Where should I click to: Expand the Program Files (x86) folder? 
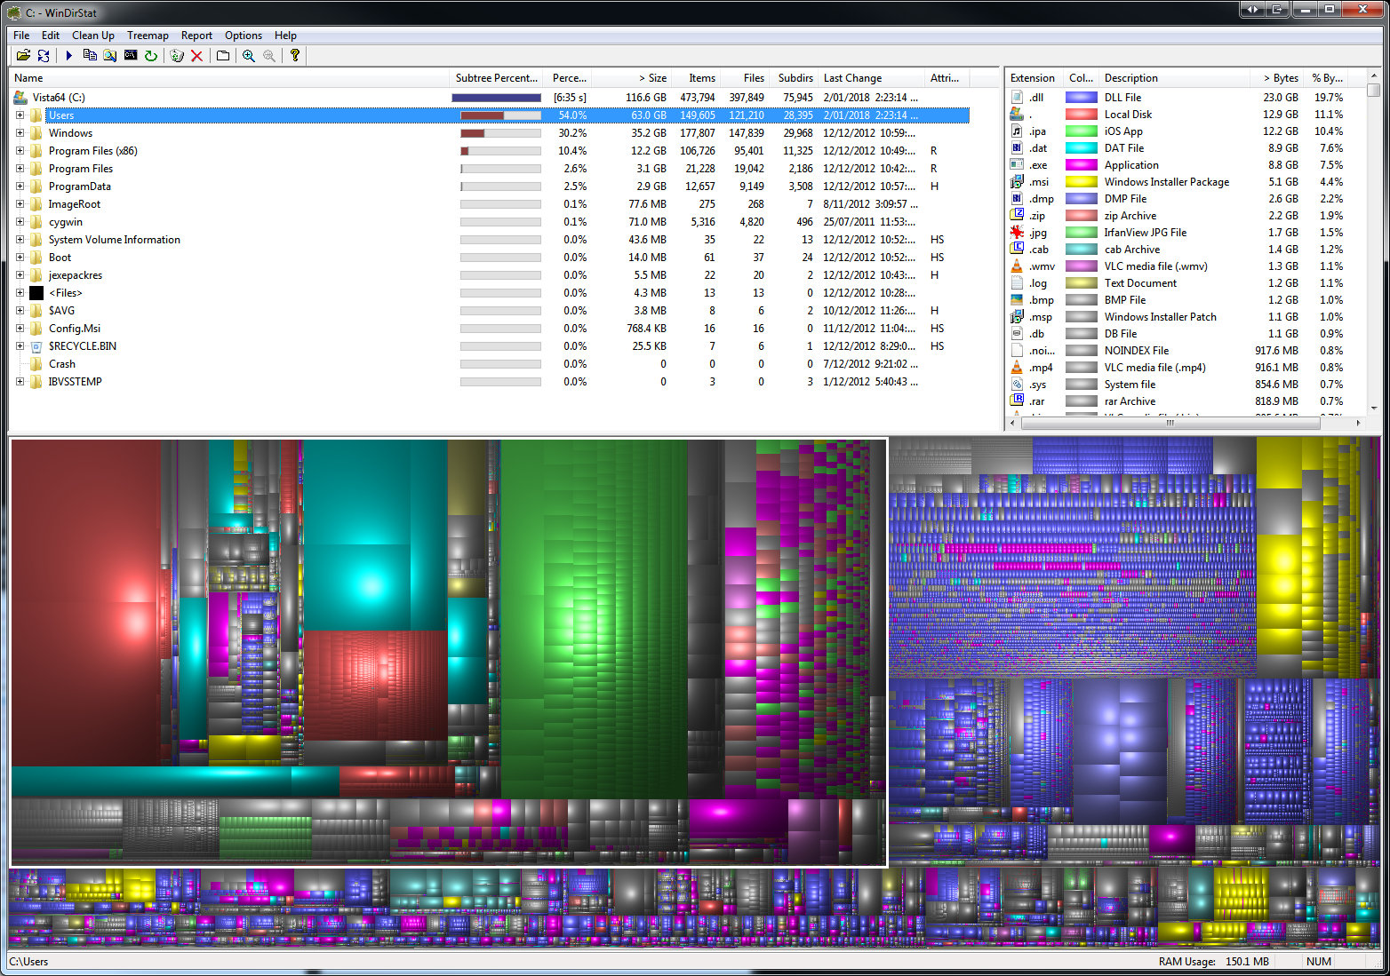pos(20,151)
